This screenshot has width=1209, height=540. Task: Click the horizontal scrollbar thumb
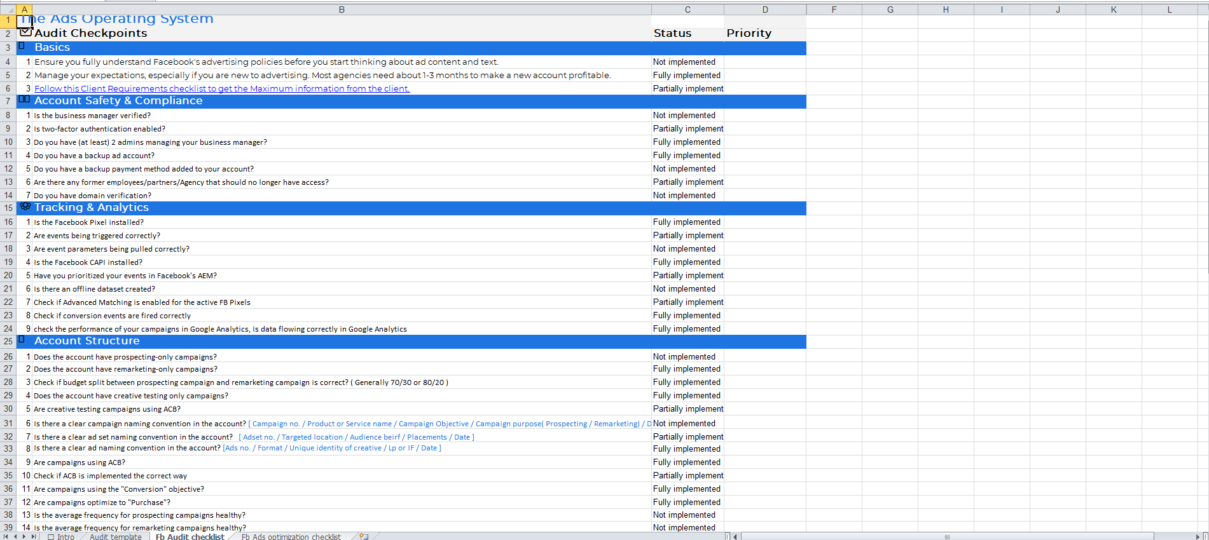pos(947,536)
